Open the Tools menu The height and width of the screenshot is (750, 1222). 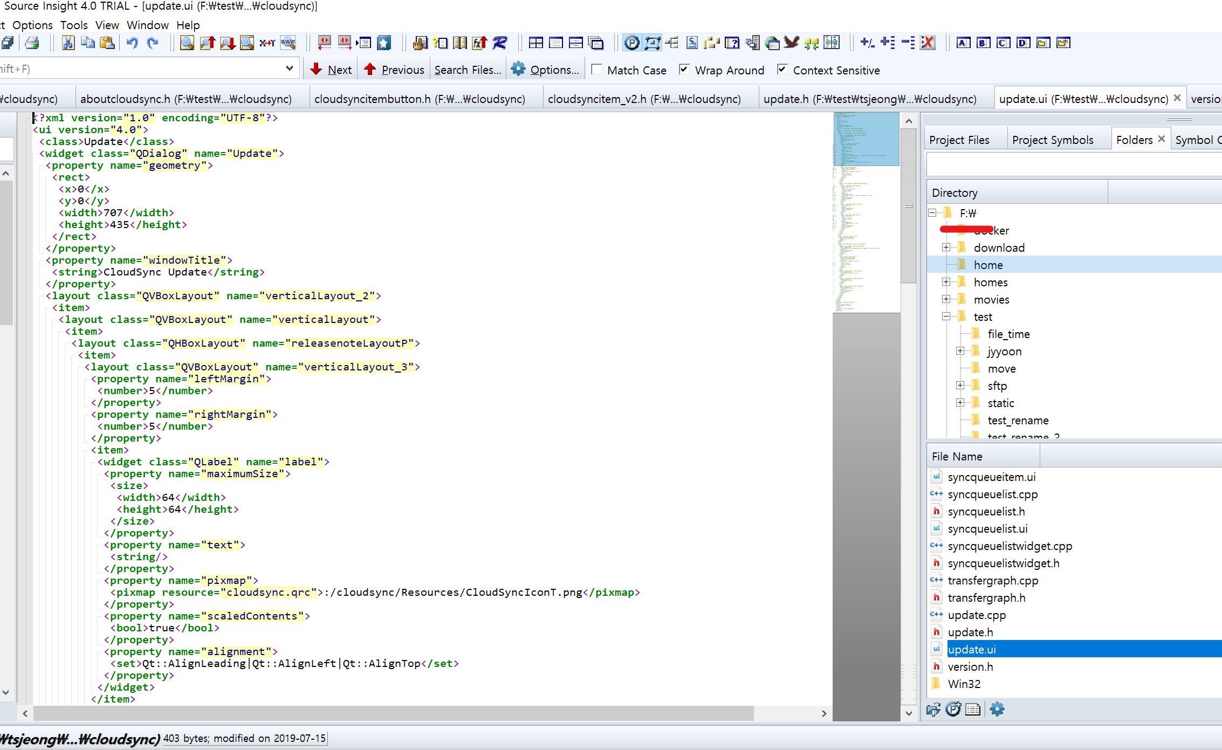(x=74, y=25)
